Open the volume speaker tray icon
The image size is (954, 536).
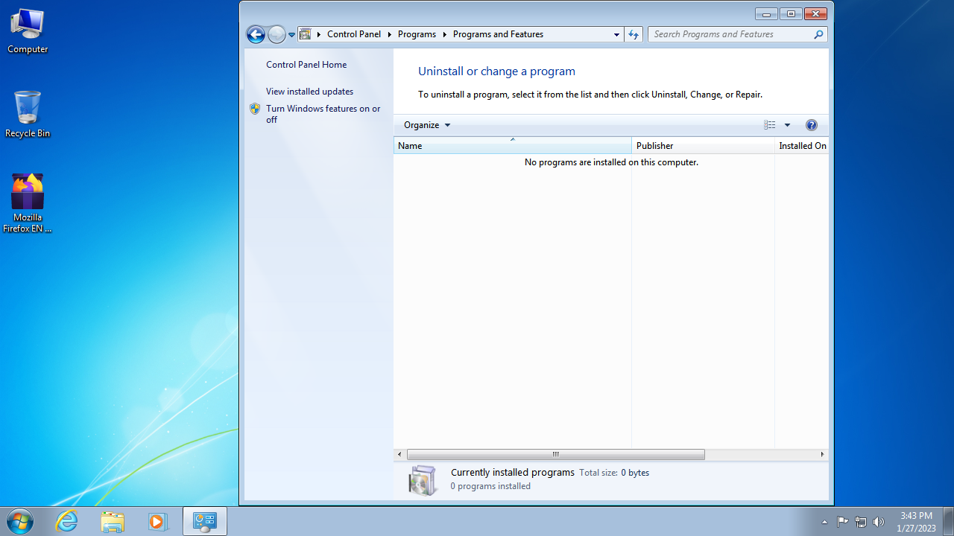[x=879, y=522]
